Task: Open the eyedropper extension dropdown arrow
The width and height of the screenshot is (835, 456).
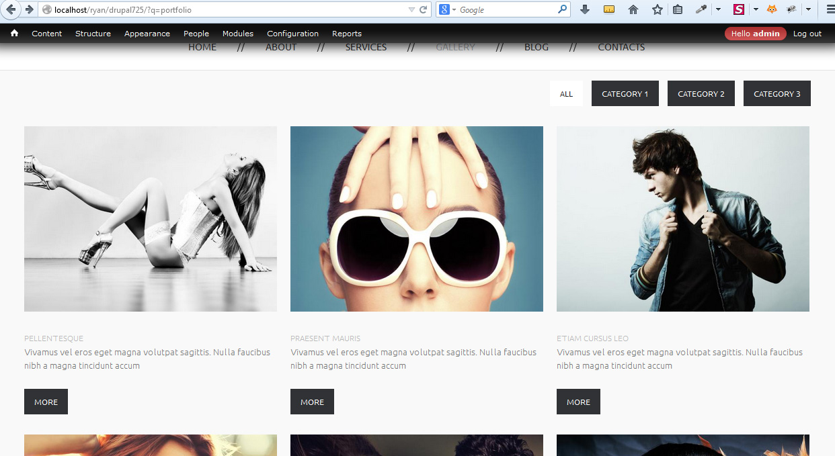Action: coord(718,9)
